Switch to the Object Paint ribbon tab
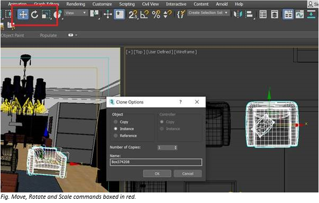The height and width of the screenshot is (203, 319). point(12,35)
